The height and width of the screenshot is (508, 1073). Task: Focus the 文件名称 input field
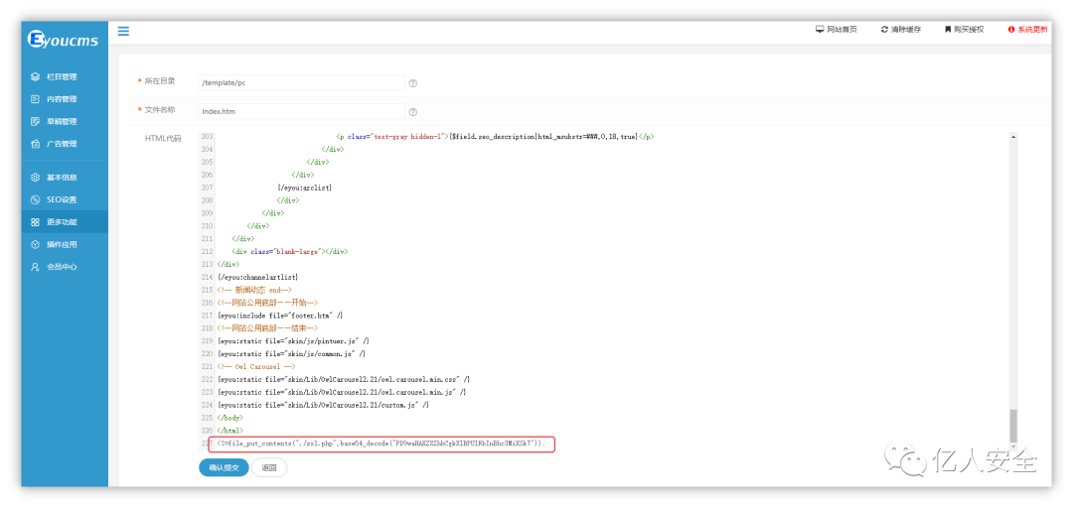301,111
